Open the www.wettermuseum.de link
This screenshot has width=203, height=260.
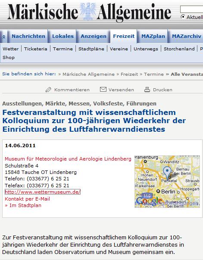point(43,192)
